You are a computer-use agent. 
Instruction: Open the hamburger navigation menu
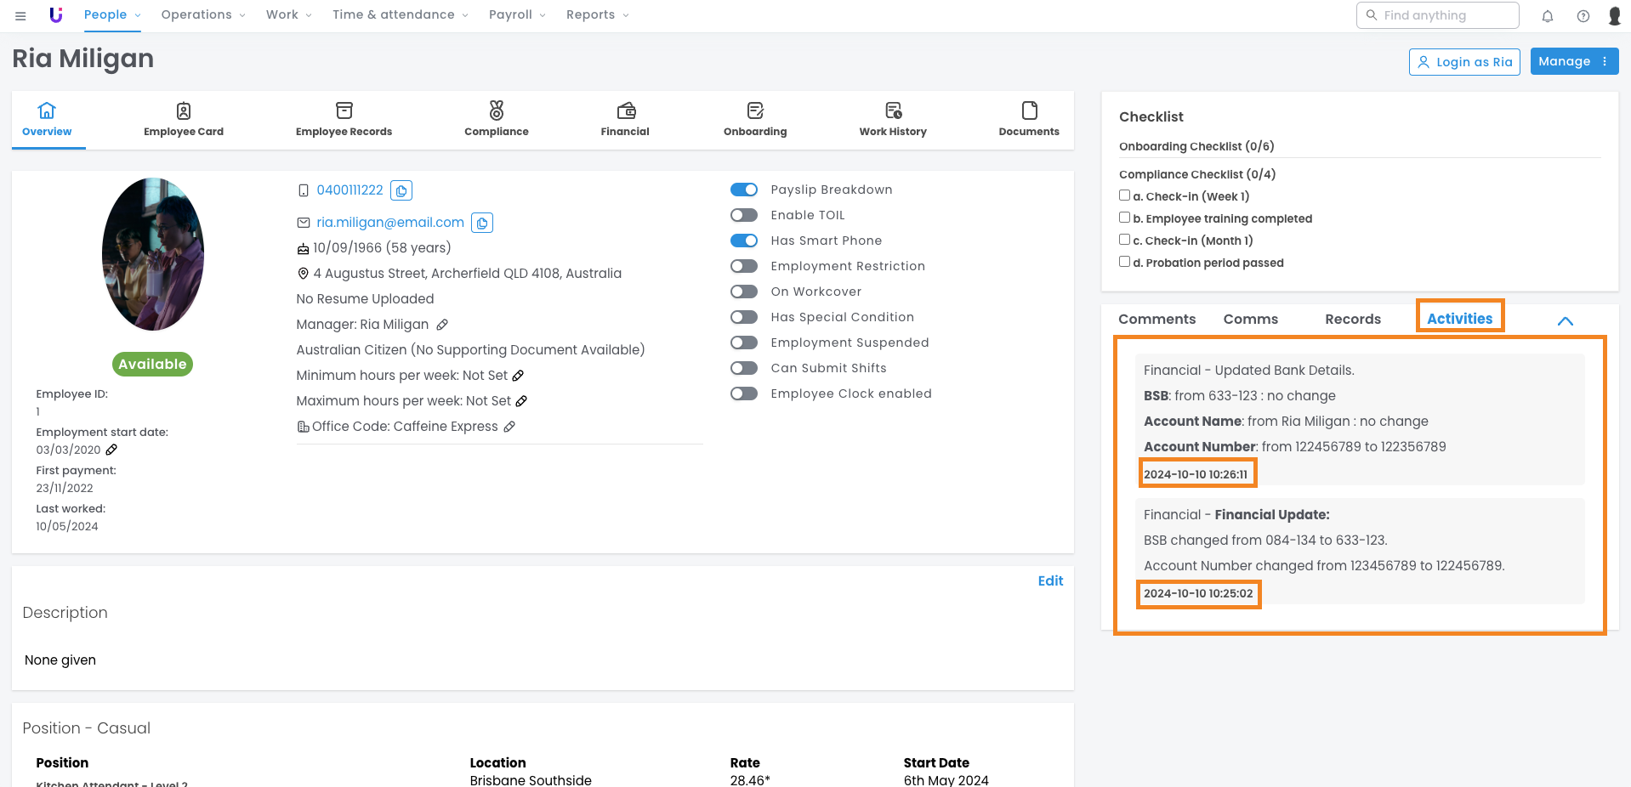click(20, 15)
